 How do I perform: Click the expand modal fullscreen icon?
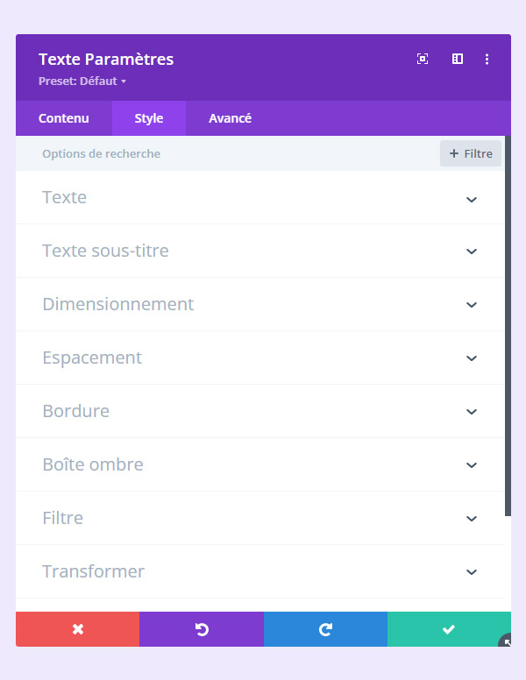pyautogui.click(x=423, y=59)
